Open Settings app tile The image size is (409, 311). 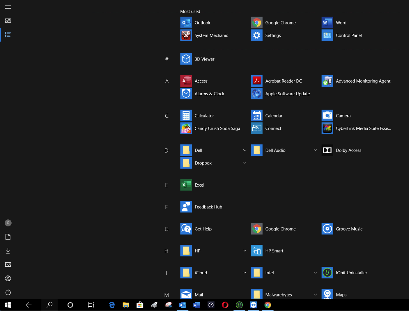(x=284, y=35)
